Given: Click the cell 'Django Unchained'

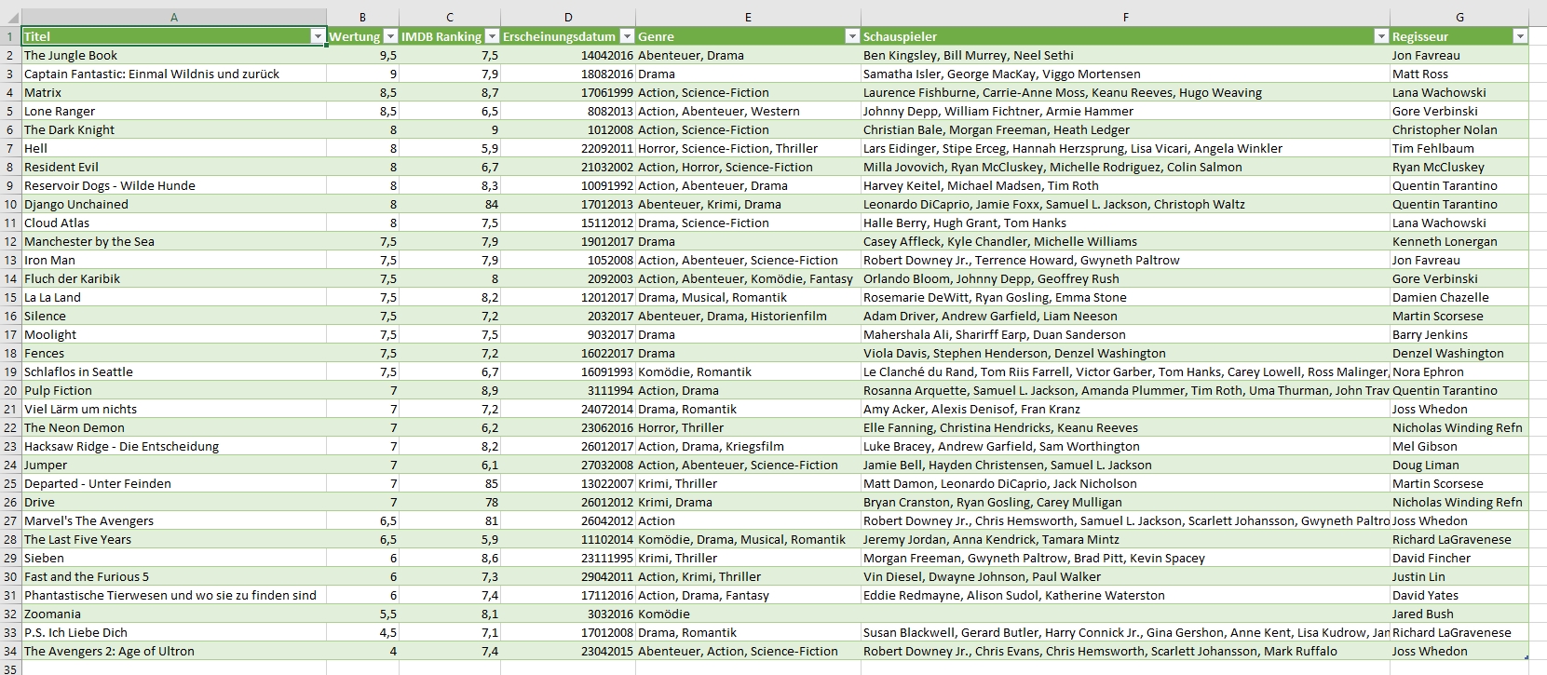Looking at the screenshot, I should click(x=174, y=204).
